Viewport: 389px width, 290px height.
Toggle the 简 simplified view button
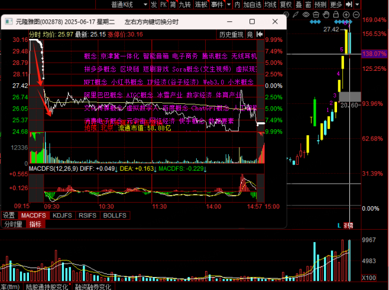[x=173, y=5]
